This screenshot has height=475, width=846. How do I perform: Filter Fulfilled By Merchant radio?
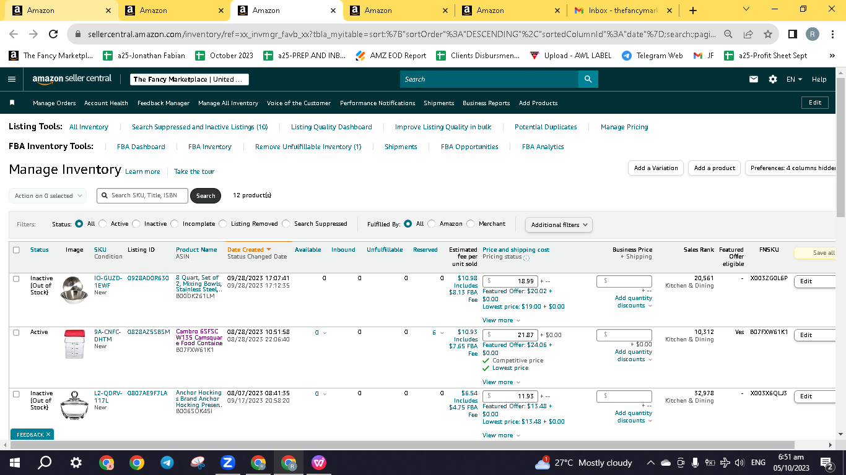(471, 224)
